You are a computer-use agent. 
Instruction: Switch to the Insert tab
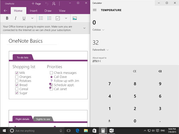[x=33, y=11]
